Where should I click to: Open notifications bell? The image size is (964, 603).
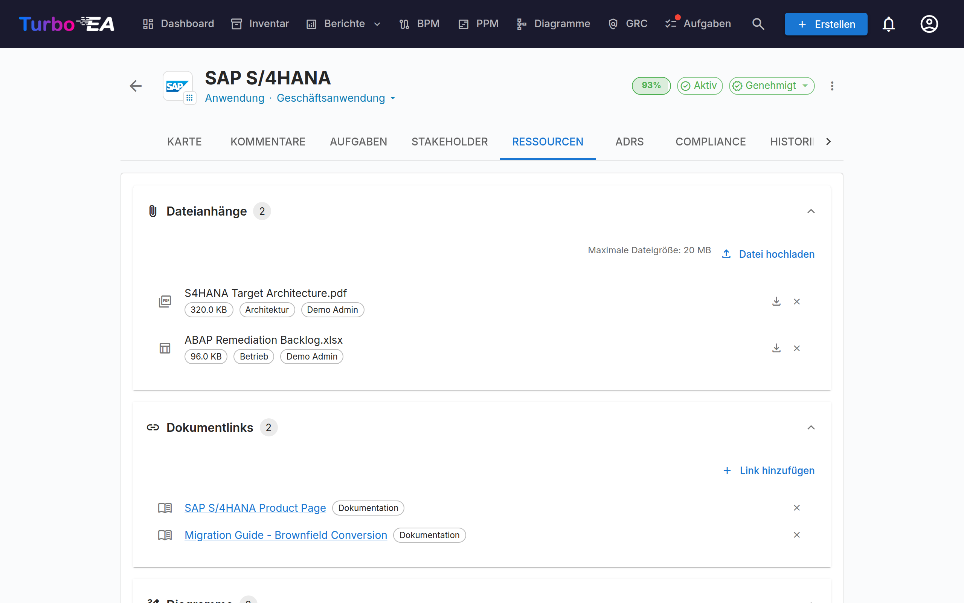coord(888,24)
